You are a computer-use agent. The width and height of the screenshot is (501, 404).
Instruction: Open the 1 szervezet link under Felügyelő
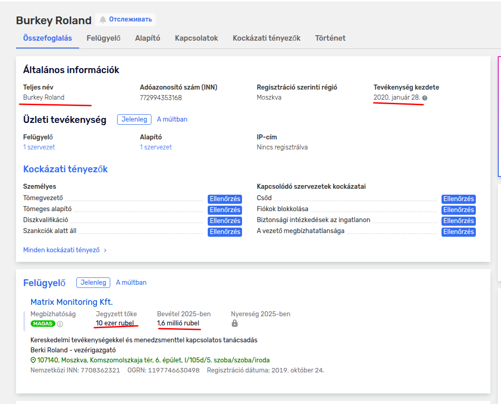[x=39, y=147]
